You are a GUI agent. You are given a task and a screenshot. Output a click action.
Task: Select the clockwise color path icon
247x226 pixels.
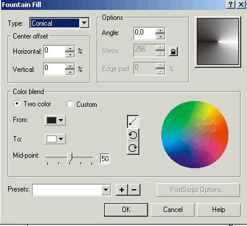(133, 148)
